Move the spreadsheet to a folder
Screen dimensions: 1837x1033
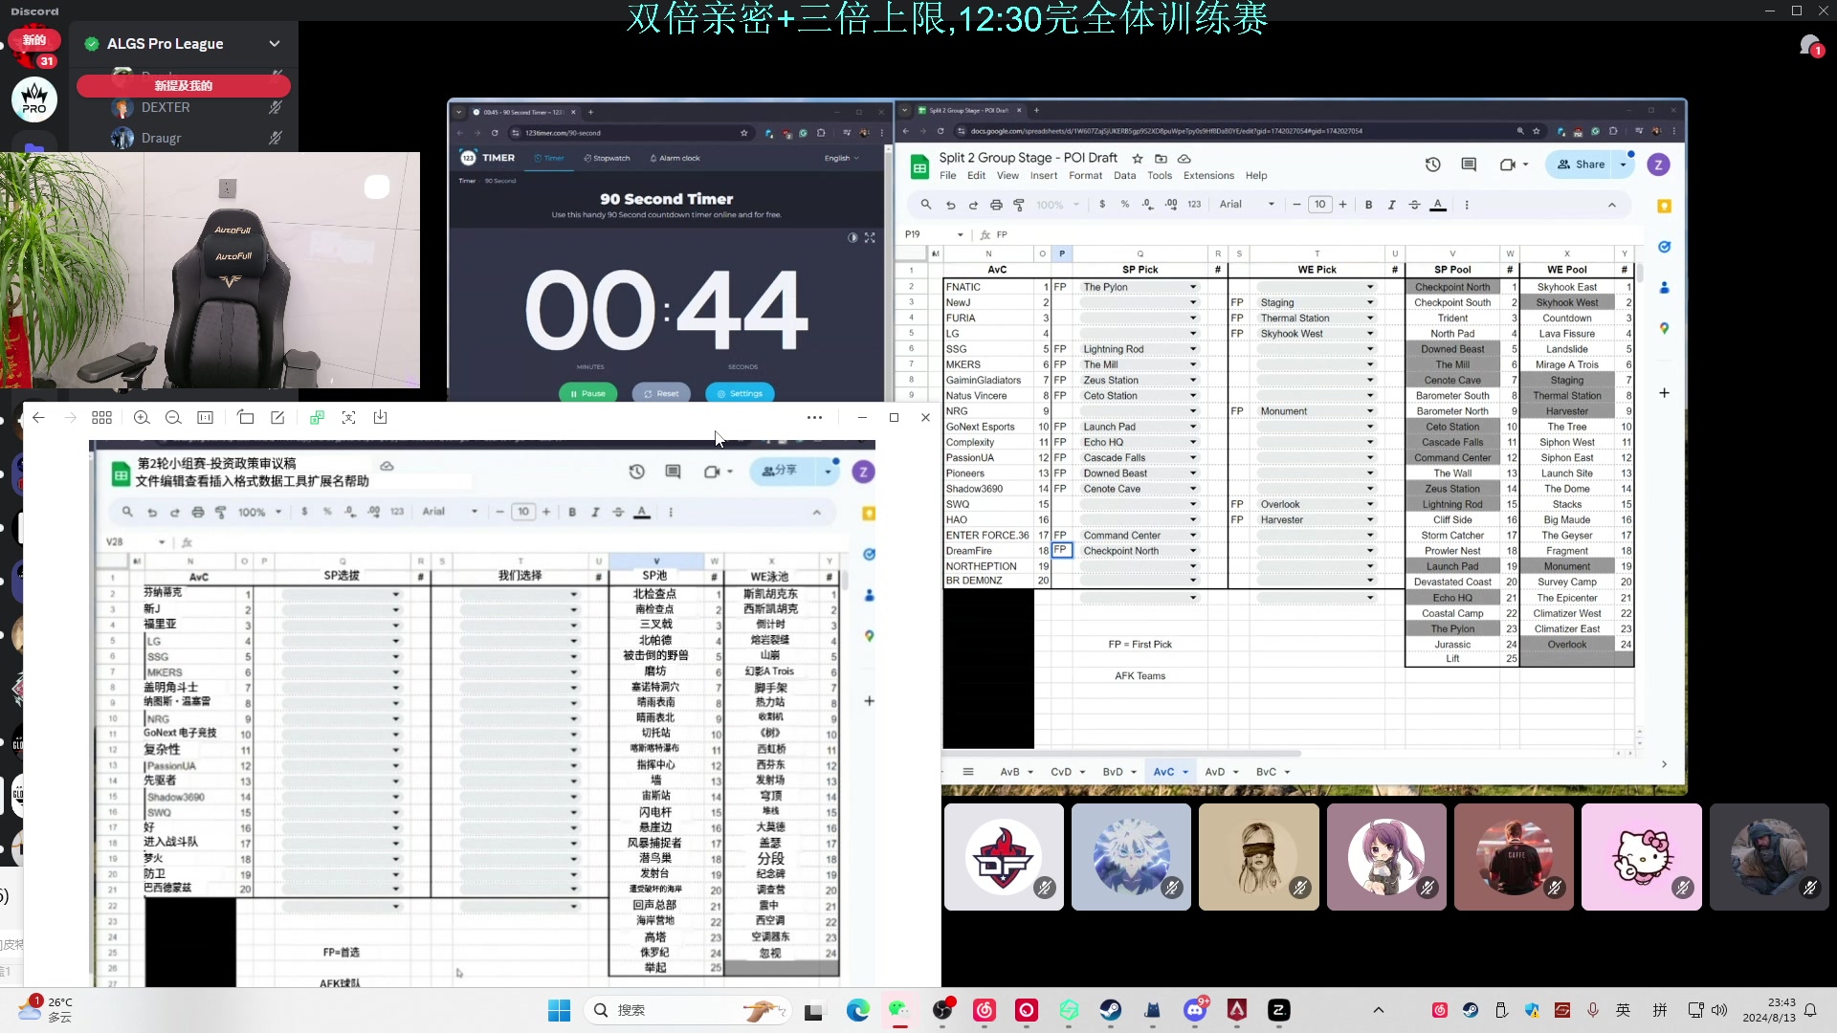coord(1161,159)
